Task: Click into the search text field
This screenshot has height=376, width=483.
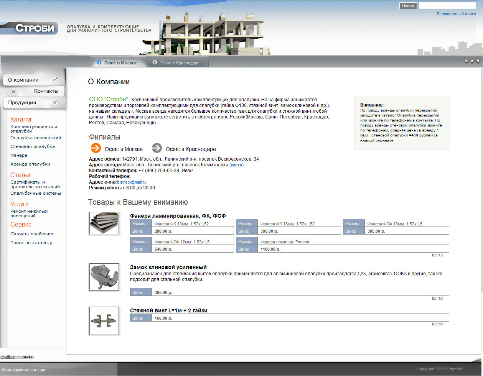Action: tap(447, 6)
